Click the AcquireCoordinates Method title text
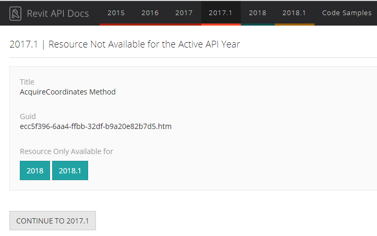 pos(68,92)
